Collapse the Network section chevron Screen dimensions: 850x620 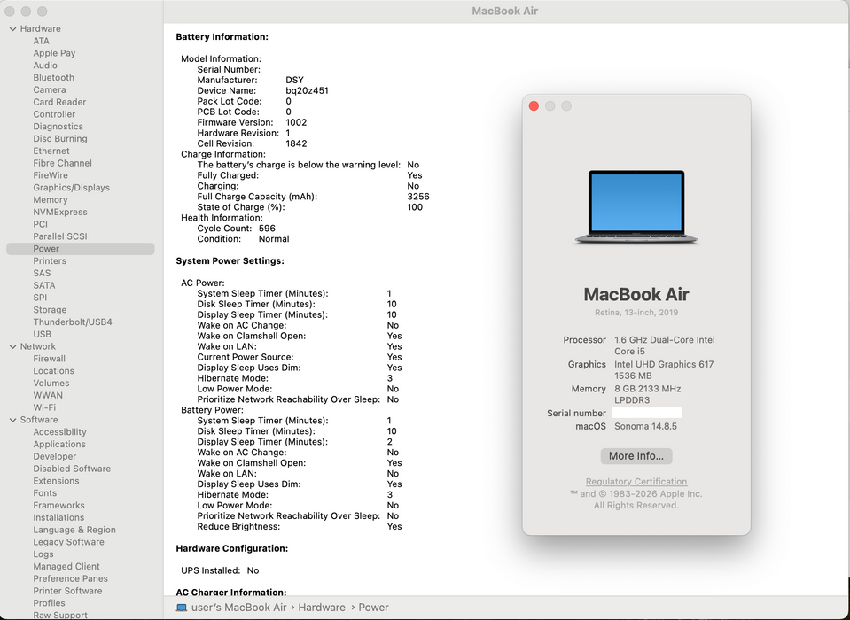click(x=13, y=346)
